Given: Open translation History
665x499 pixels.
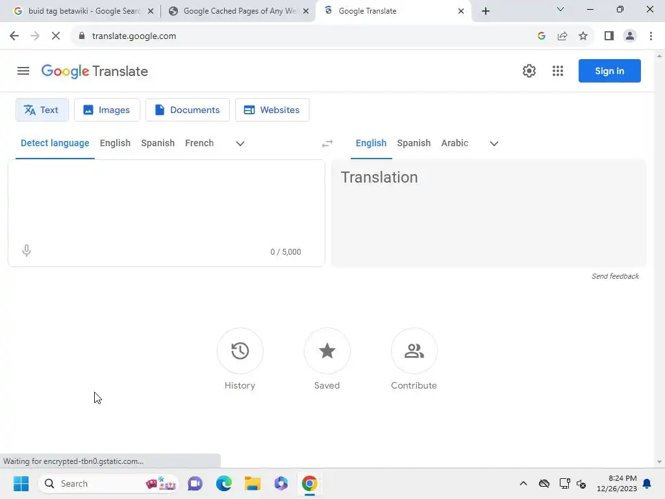Looking at the screenshot, I should click(x=240, y=351).
